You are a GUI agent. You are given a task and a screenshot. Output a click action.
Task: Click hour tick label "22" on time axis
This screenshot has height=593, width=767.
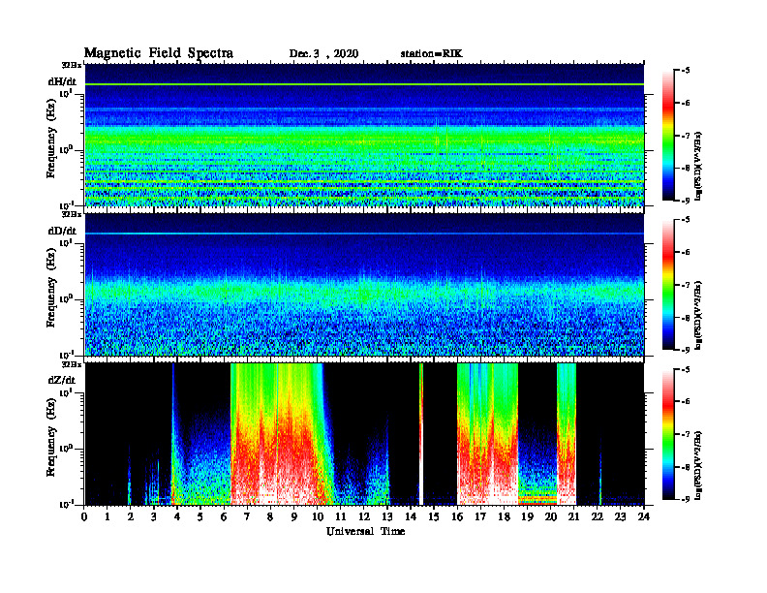[597, 517]
